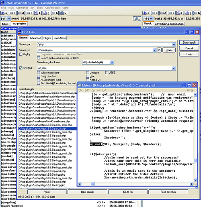This screenshot has width=201, height=207.
Task: Open the Load/Save tab
Action: 59,38
